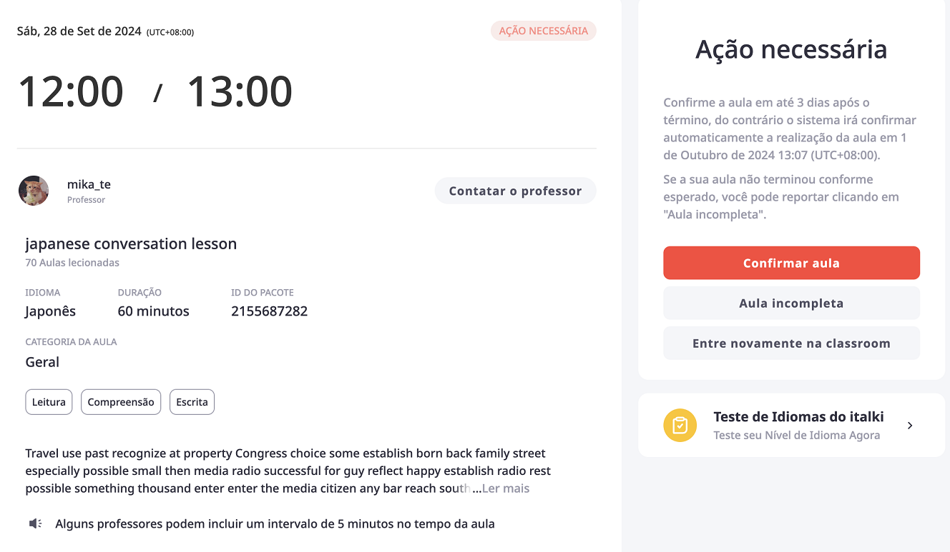Click the japanese conversation lesson title

click(131, 244)
